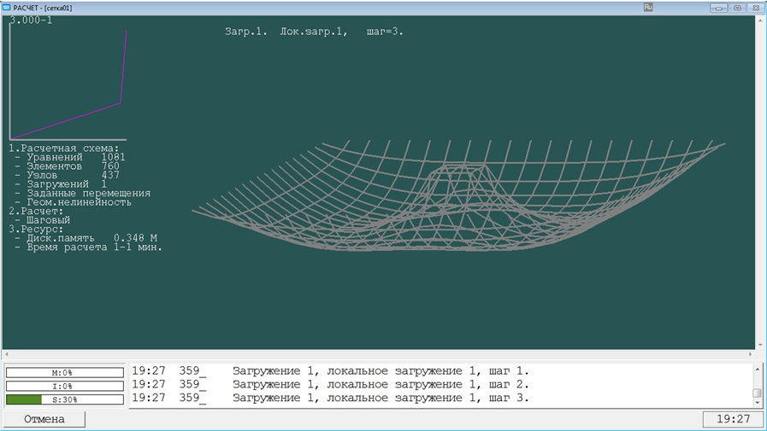Click the 'Загр.1. Лок.загр.1, шаг=3.' header text
The height and width of the screenshot is (431, 767).
pyautogui.click(x=314, y=32)
